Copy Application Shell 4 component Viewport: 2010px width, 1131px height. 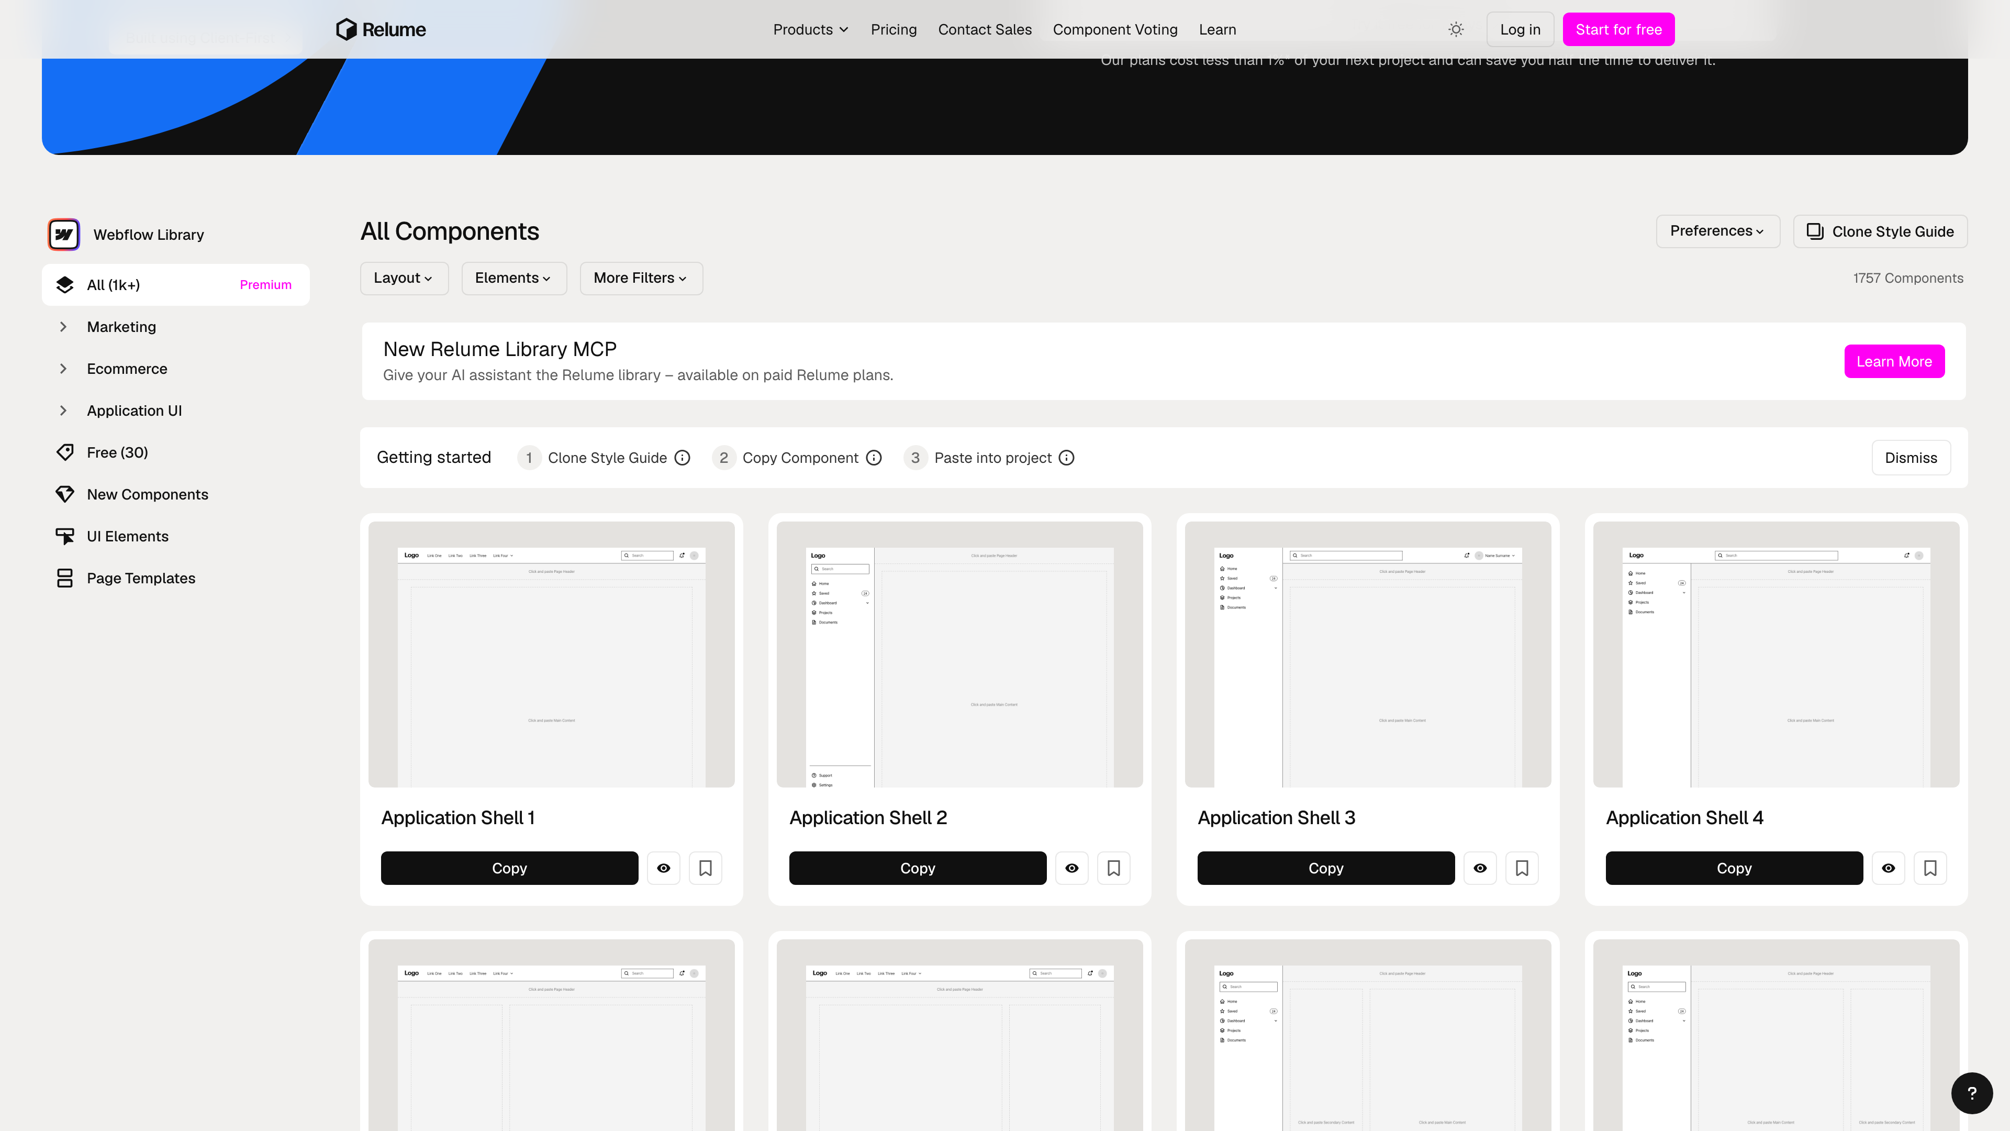pyautogui.click(x=1734, y=868)
